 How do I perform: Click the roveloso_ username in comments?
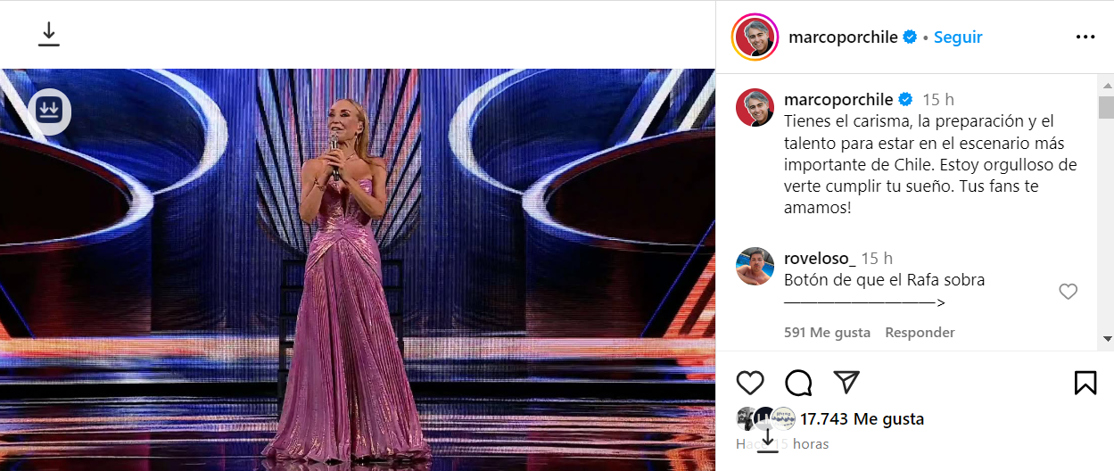click(820, 259)
